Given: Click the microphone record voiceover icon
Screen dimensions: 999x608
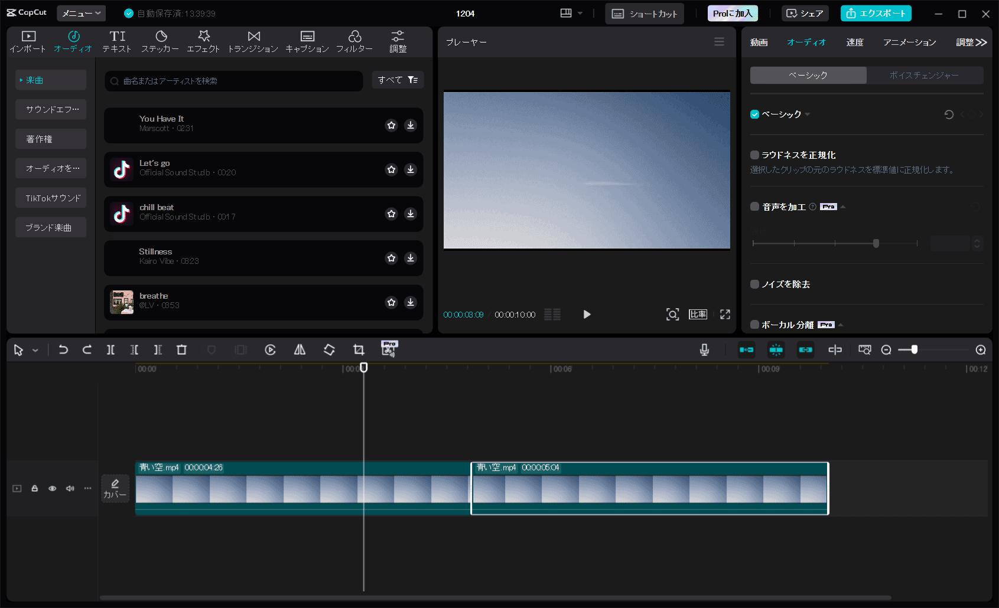Looking at the screenshot, I should click(x=704, y=350).
